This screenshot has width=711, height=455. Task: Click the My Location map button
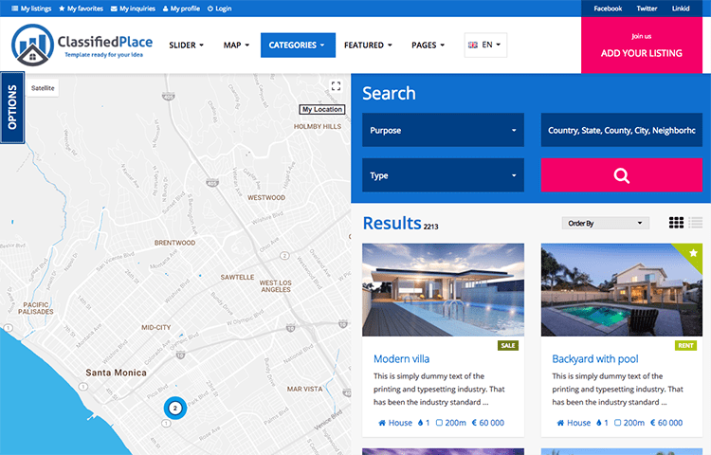coord(322,109)
